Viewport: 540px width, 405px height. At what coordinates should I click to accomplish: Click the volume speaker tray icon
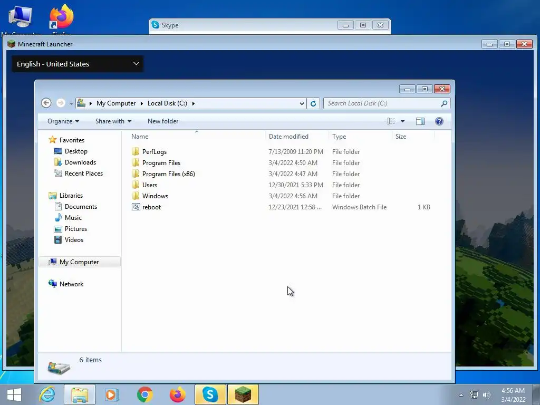(x=486, y=395)
